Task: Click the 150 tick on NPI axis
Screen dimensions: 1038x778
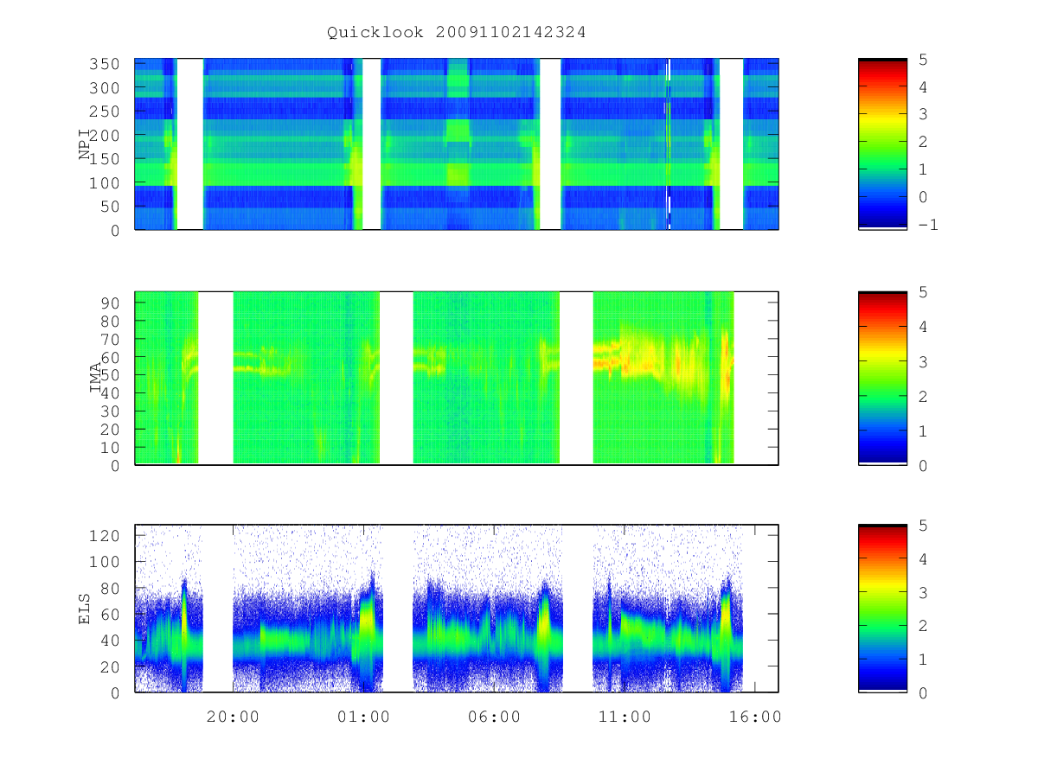Action: tap(105, 159)
